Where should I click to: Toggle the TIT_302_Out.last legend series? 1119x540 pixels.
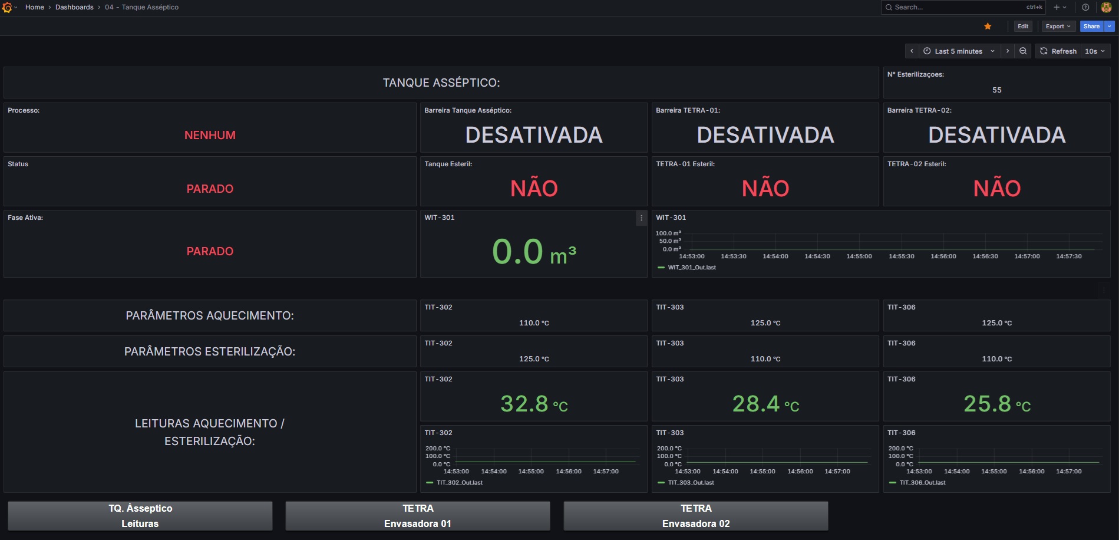458,482
